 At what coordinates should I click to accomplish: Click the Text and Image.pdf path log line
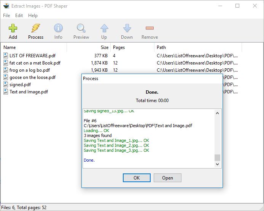[138, 126]
